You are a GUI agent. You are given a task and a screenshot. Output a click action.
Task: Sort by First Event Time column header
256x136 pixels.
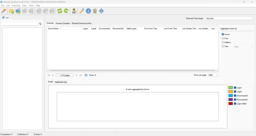[x=148, y=28]
